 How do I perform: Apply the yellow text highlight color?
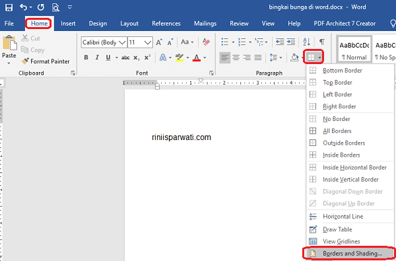point(180,57)
